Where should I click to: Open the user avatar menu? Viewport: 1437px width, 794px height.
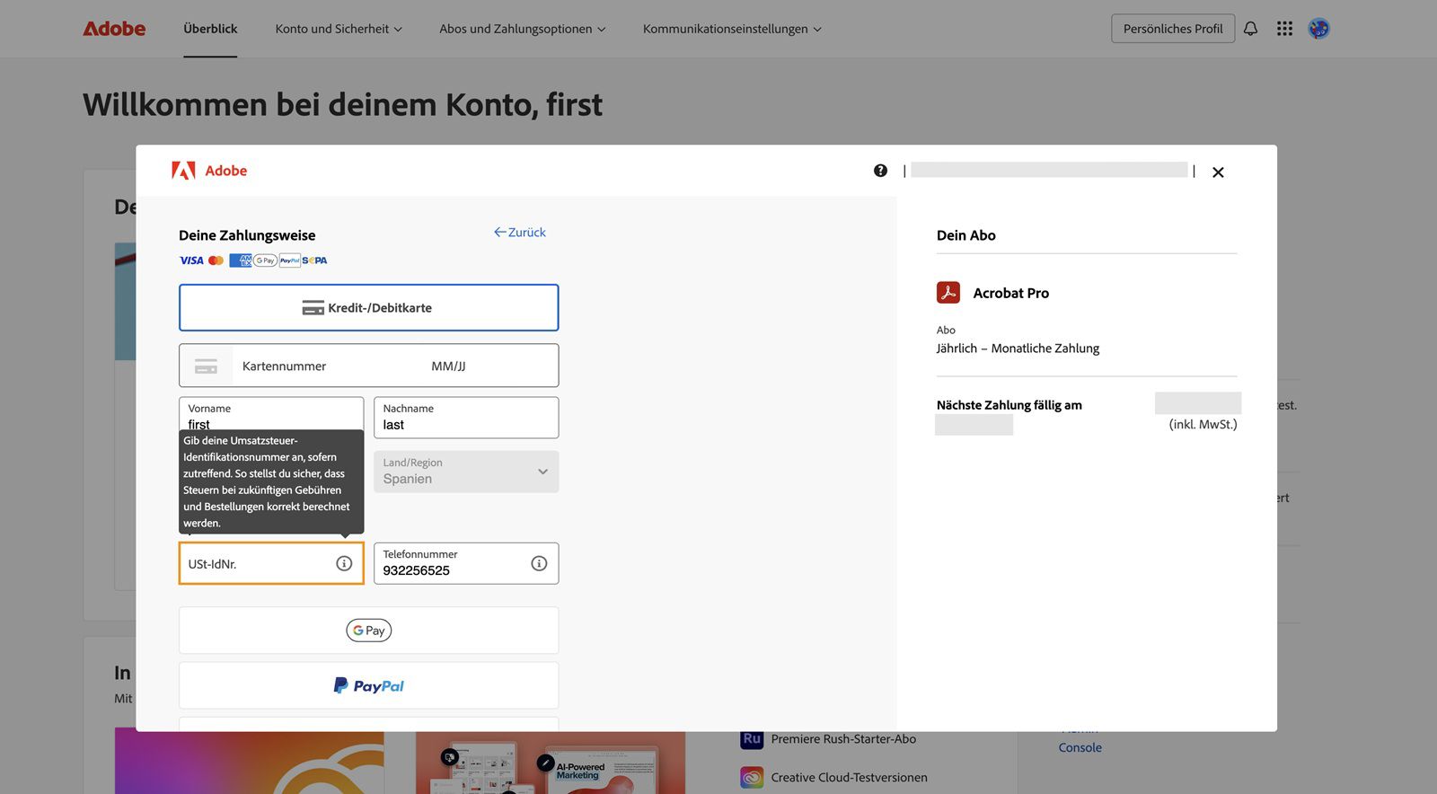click(1318, 29)
